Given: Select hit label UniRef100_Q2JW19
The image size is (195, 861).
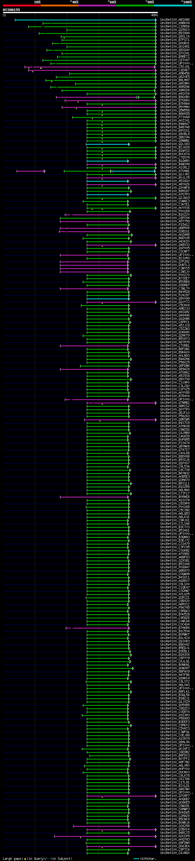Looking at the screenshot, I should (x=175, y=198).
